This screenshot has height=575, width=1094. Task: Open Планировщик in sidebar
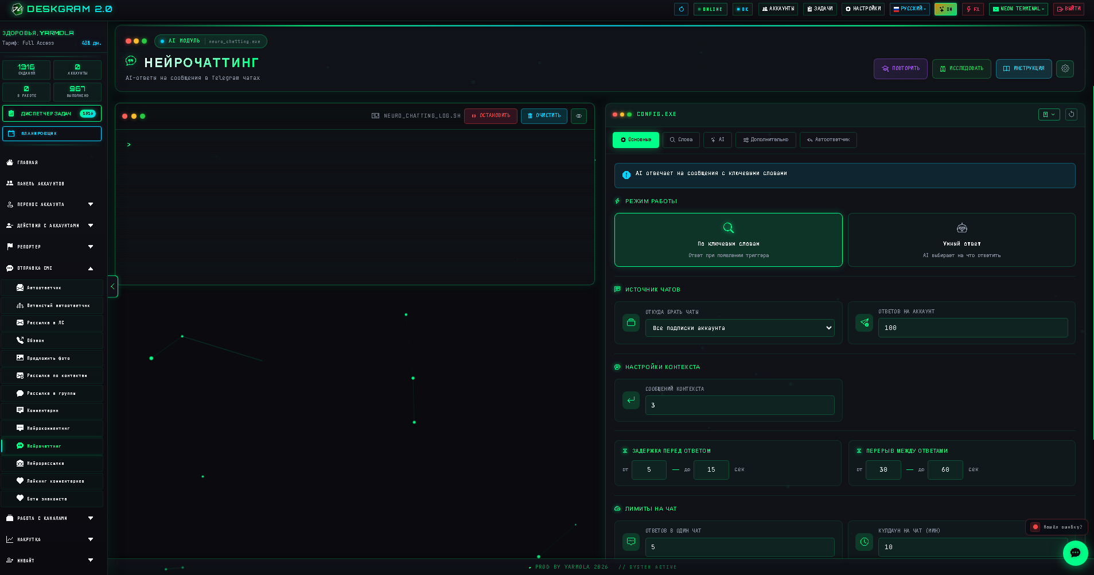(52, 134)
